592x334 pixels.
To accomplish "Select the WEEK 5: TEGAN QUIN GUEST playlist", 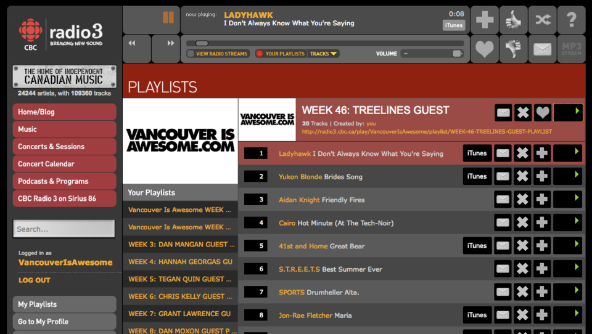I will tap(181, 279).
